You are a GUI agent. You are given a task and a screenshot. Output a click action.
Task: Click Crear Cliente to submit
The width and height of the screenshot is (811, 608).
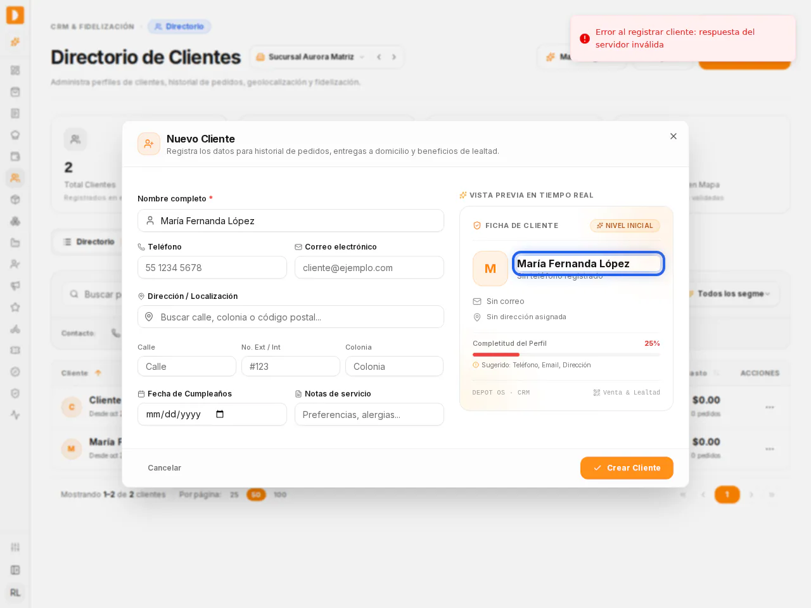click(627, 468)
